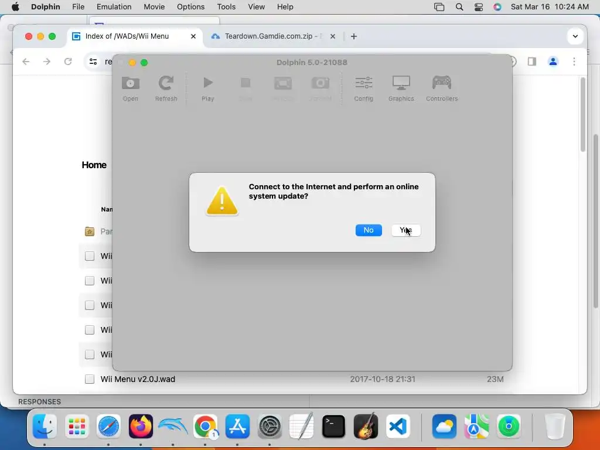This screenshot has height=450, width=600.
Task: Click the Play icon in the Dolphin toolbar
Action: [x=208, y=88]
